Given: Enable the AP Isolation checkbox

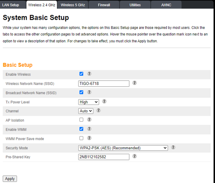Looking at the screenshot, I should coord(81,120).
